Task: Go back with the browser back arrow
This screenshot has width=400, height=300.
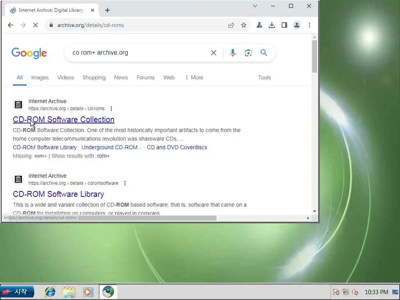Action: [x=11, y=25]
